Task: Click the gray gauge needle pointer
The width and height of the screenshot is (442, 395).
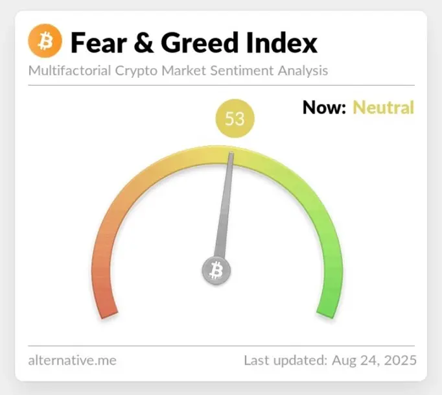Action: 225,206
